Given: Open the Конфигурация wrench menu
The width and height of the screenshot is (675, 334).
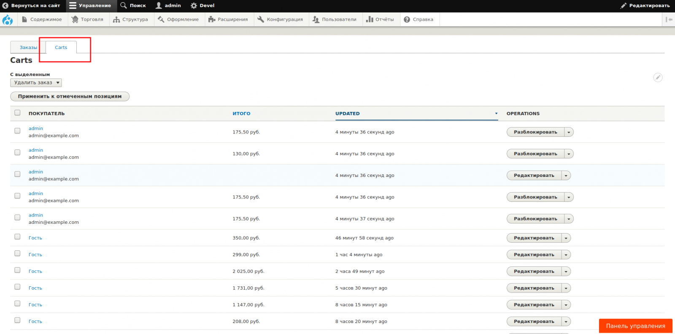Looking at the screenshot, I should click(281, 19).
